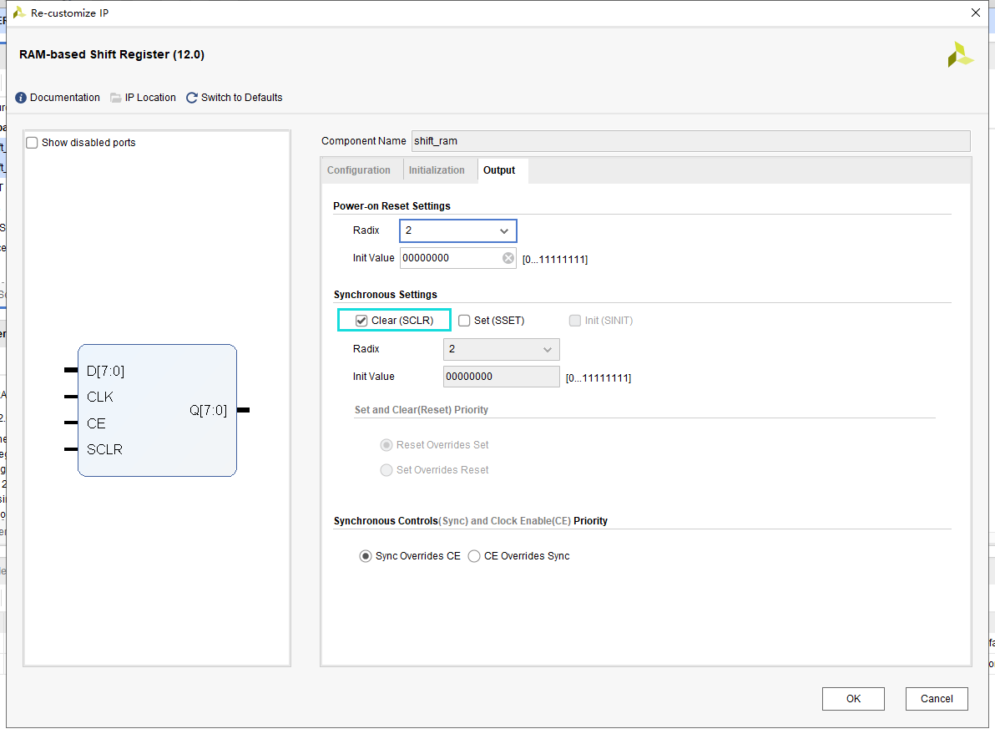Select CE Overrides Sync radio option
Image resolution: width=995 pixels, height=734 pixels.
[474, 556]
